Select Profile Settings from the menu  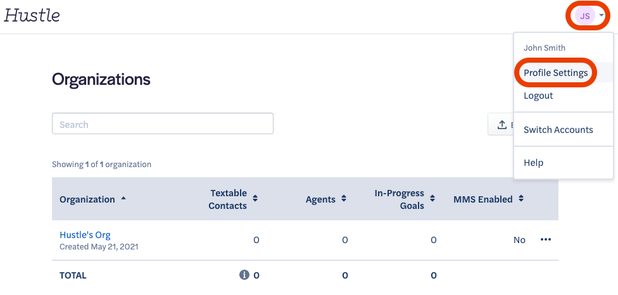(555, 73)
